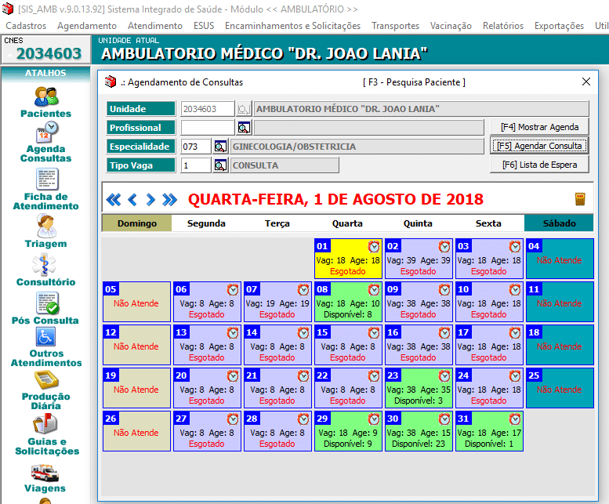Open Outros Atendimentos from the sidebar
609x504 pixels.
coord(45,346)
